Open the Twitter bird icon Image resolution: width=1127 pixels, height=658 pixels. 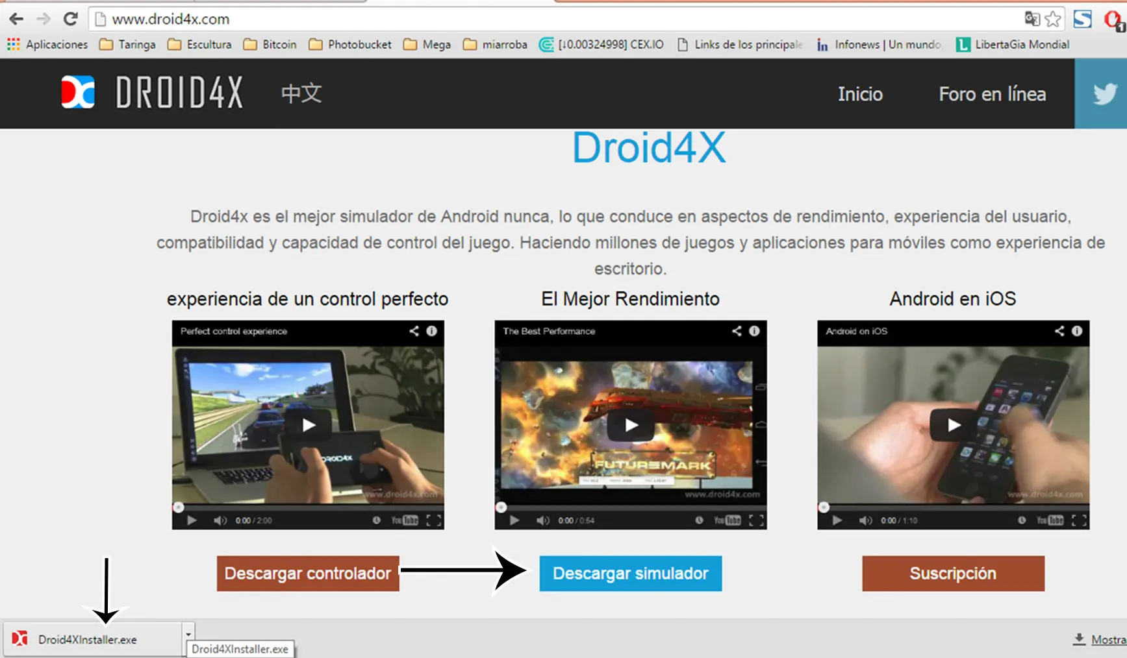(x=1104, y=94)
